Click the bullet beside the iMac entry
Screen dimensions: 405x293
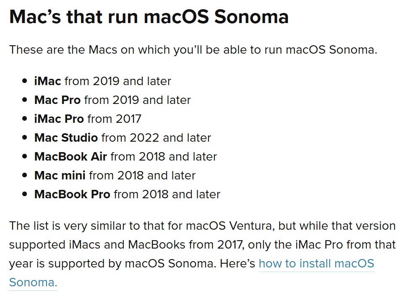coord(24,81)
